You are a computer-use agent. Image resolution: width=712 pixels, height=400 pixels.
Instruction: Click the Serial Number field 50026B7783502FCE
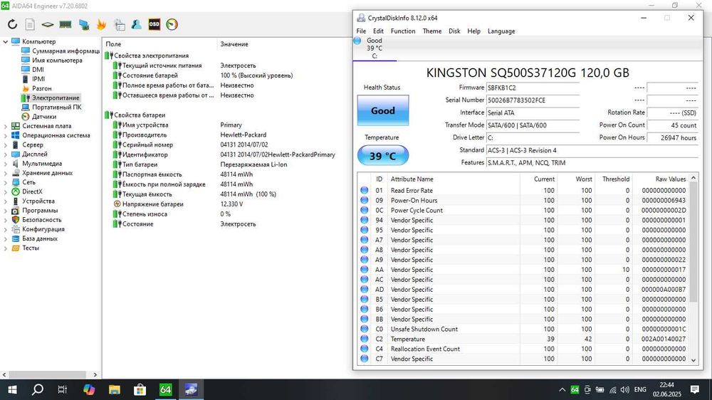click(533, 100)
